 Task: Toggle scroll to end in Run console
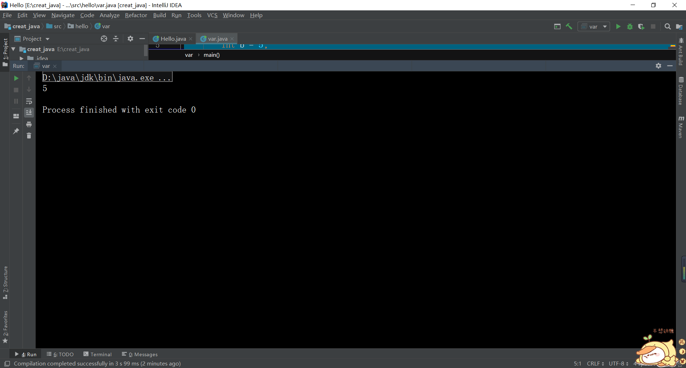click(29, 113)
